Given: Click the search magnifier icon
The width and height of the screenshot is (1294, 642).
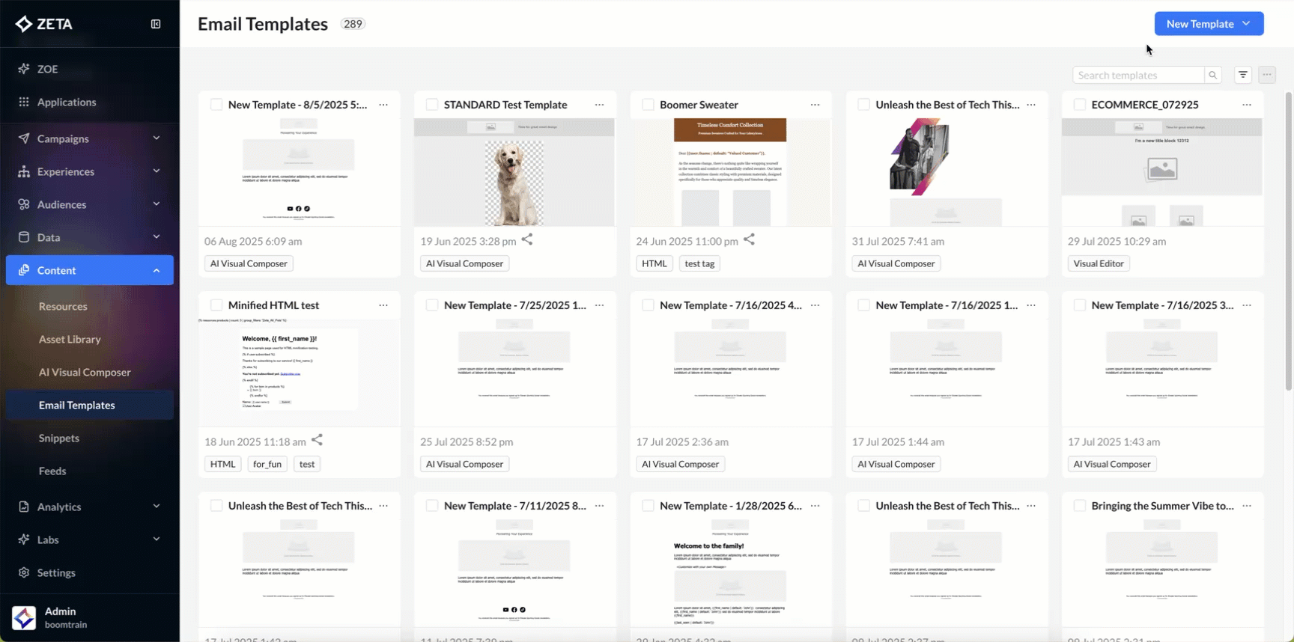Looking at the screenshot, I should [x=1212, y=75].
